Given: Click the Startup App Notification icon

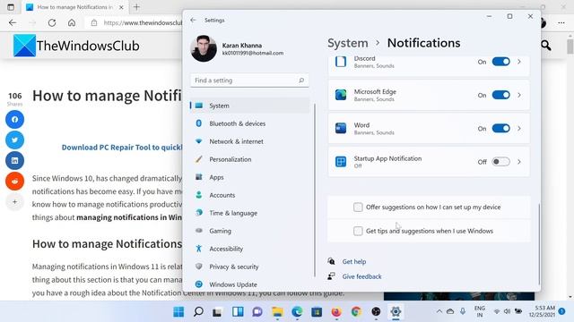Looking at the screenshot, I should point(341,162).
